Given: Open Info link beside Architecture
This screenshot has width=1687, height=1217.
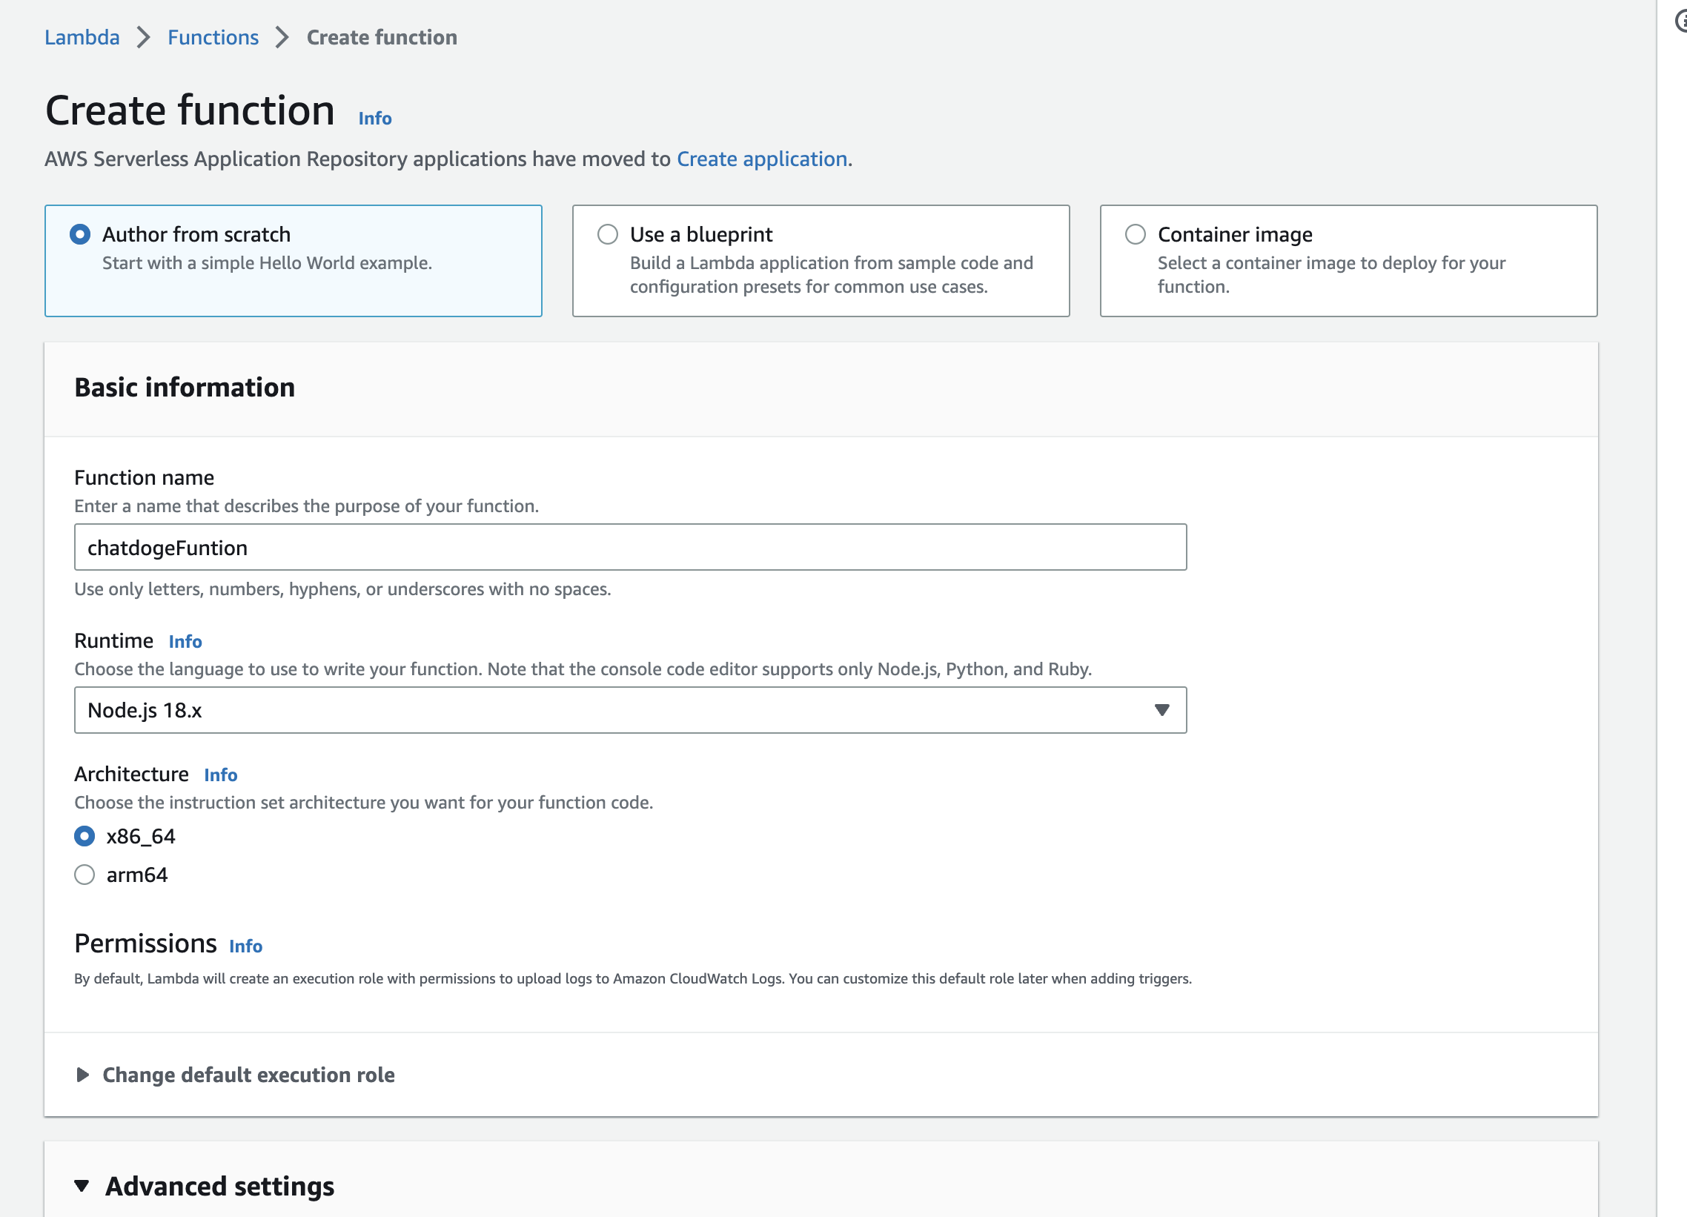Looking at the screenshot, I should (220, 775).
